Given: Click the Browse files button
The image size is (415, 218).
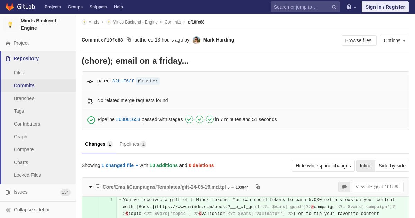Looking at the screenshot, I should 359,40.
